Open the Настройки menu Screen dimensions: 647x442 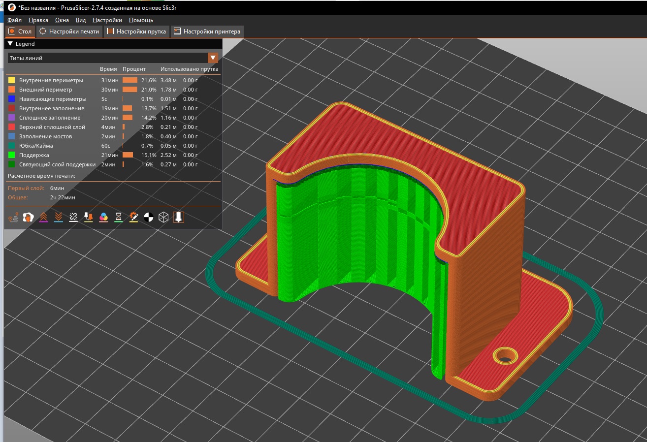click(107, 20)
